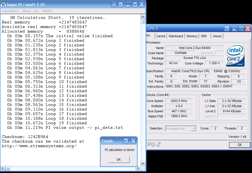This screenshot has height=173, width=252.
Task: Click the http://www.xtremesystems.org/ text
Action: tap(39, 146)
